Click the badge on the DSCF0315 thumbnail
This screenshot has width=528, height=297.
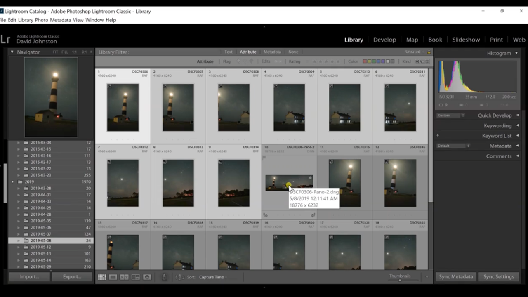331,162
